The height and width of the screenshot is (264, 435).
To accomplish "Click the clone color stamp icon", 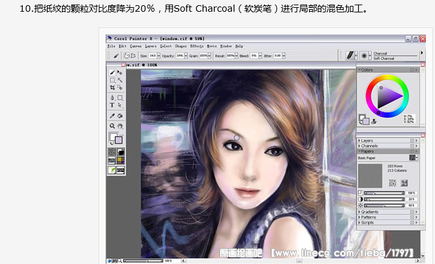I will (x=374, y=121).
